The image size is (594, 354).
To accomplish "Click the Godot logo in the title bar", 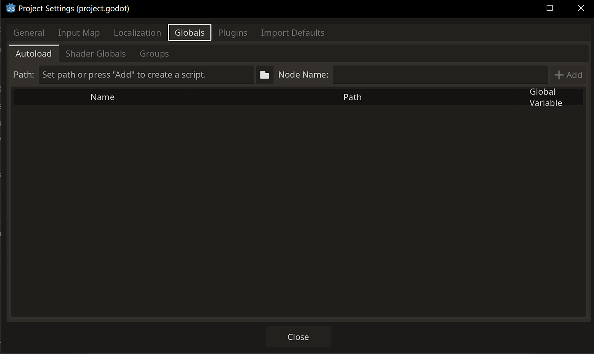I will 10,8.
